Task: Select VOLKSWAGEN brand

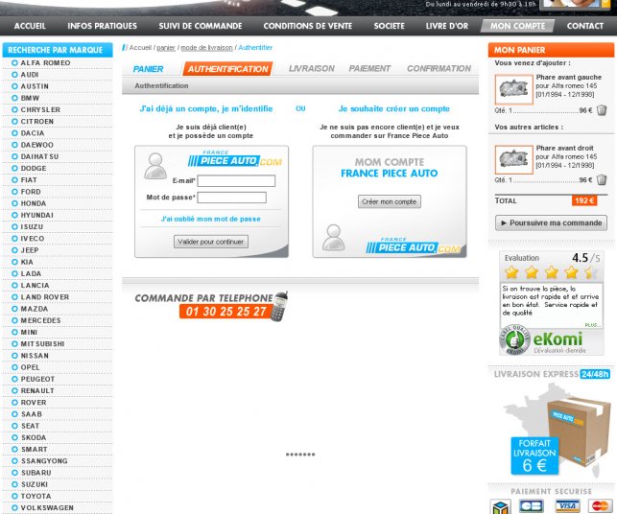Action: pyautogui.click(x=47, y=507)
